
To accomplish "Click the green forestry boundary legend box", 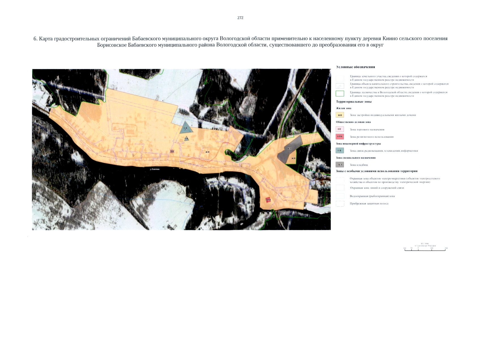I will tap(340, 94).
